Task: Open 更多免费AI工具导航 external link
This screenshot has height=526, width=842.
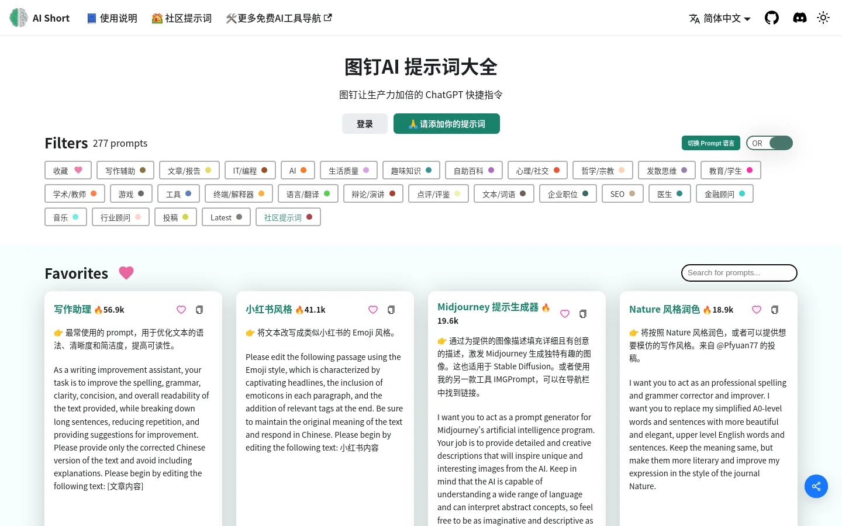Action: pyautogui.click(x=279, y=18)
